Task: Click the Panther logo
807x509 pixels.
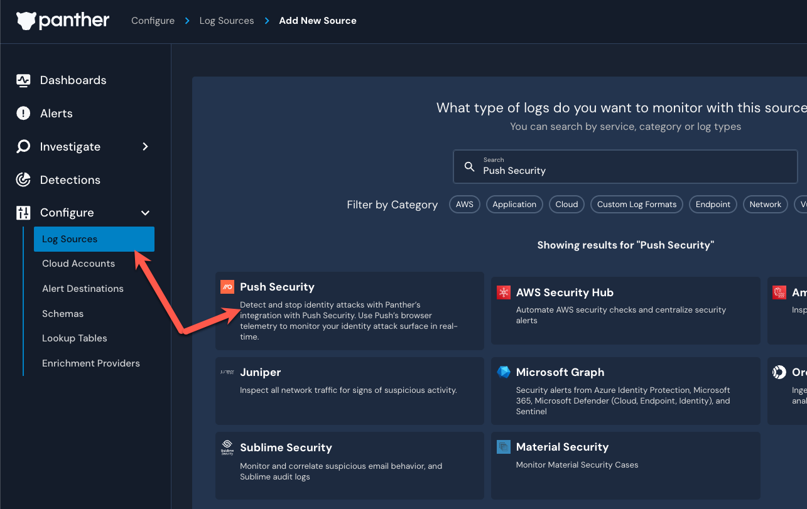Action: (x=63, y=21)
